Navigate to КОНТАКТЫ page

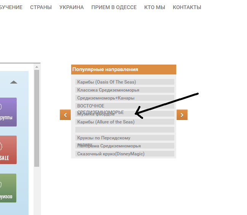click(187, 7)
